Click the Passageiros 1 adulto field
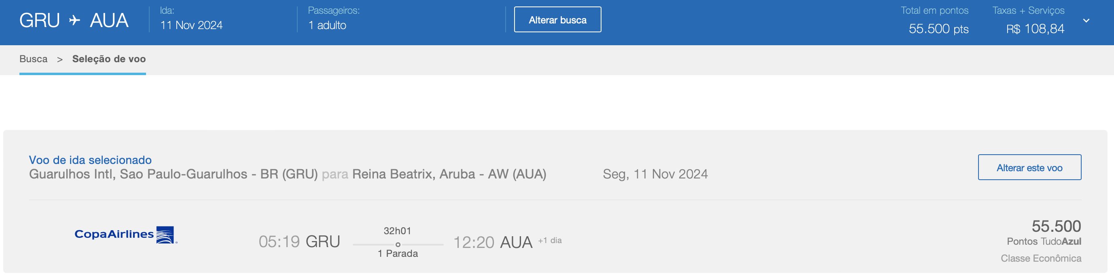Image resolution: width=1114 pixels, height=277 pixels. point(327,25)
